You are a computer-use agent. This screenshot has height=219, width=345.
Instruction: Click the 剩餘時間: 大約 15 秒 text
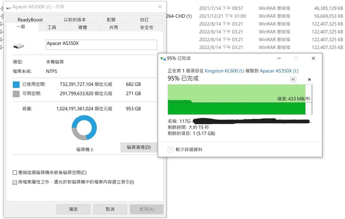pos(188,127)
